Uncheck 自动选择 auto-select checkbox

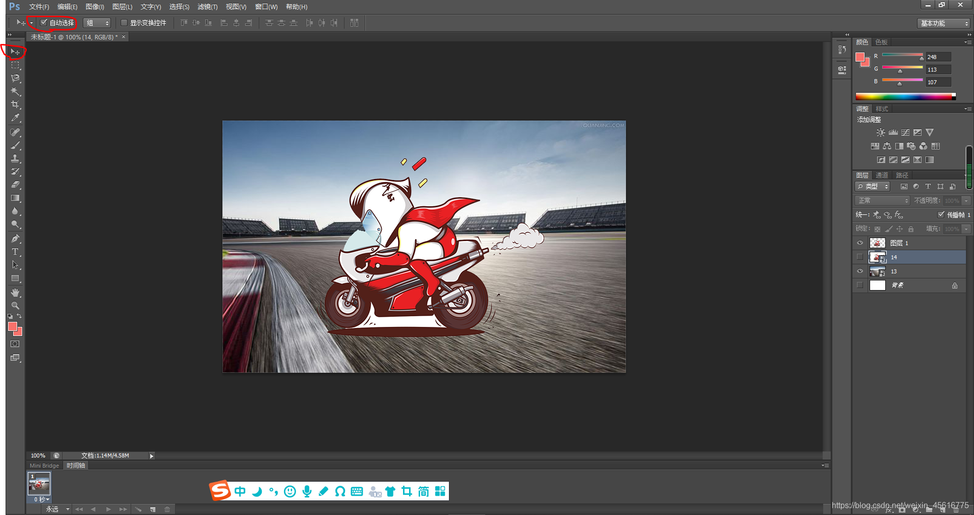[44, 23]
